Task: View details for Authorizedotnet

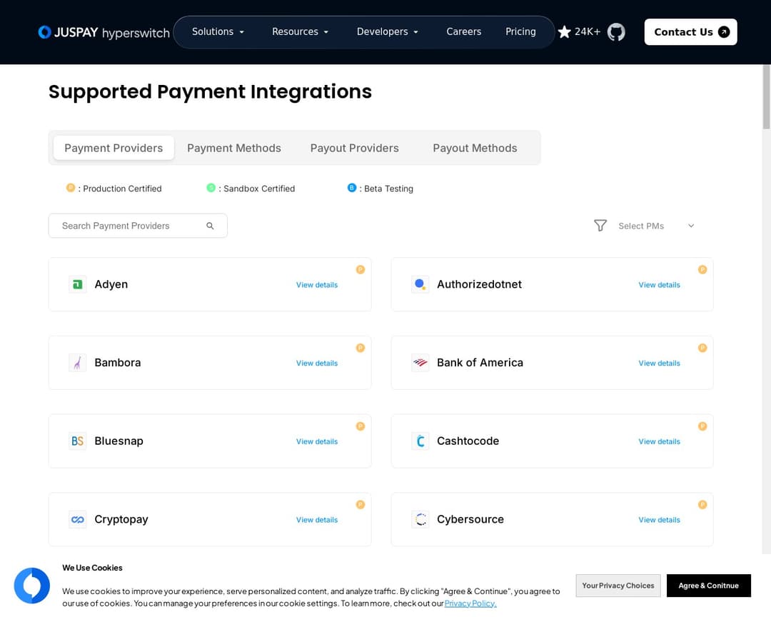Action: point(659,285)
